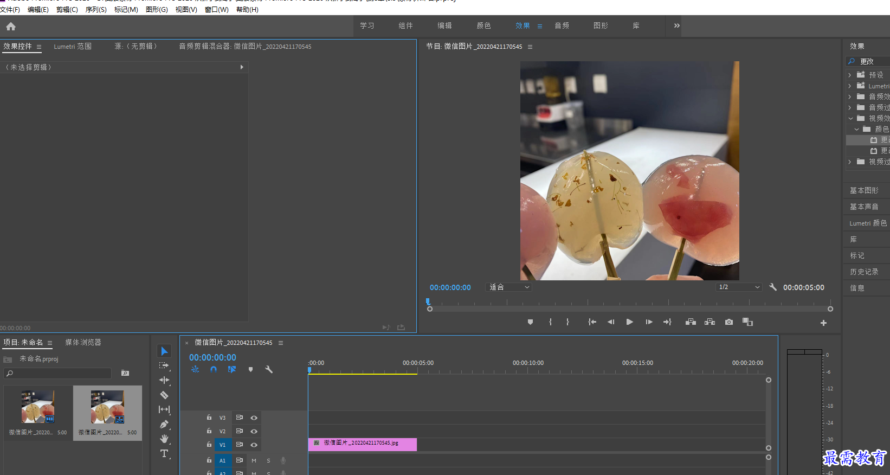
Task: Open the zoom level dropdown 适合
Action: coord(508,287)
